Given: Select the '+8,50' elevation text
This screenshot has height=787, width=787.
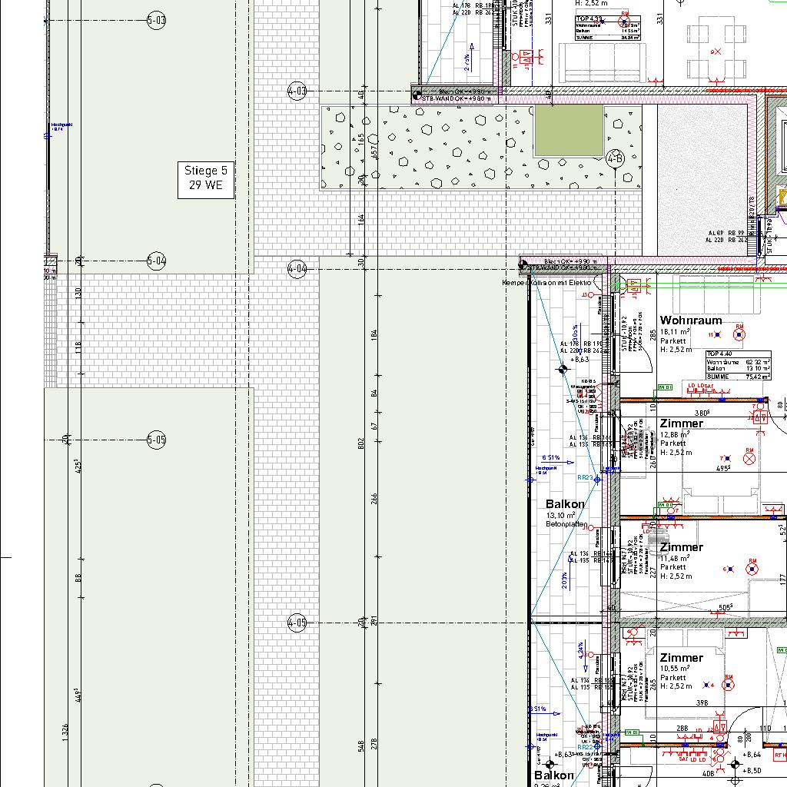Looking at the screenshot, I should point(752,770).
